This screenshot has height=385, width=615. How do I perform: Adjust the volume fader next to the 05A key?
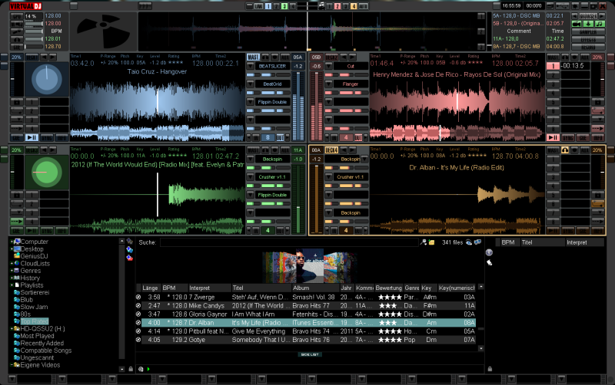point(298,106)
